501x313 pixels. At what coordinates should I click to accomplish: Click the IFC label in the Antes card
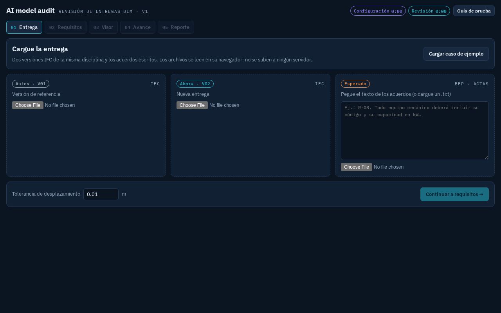[155, 84]
